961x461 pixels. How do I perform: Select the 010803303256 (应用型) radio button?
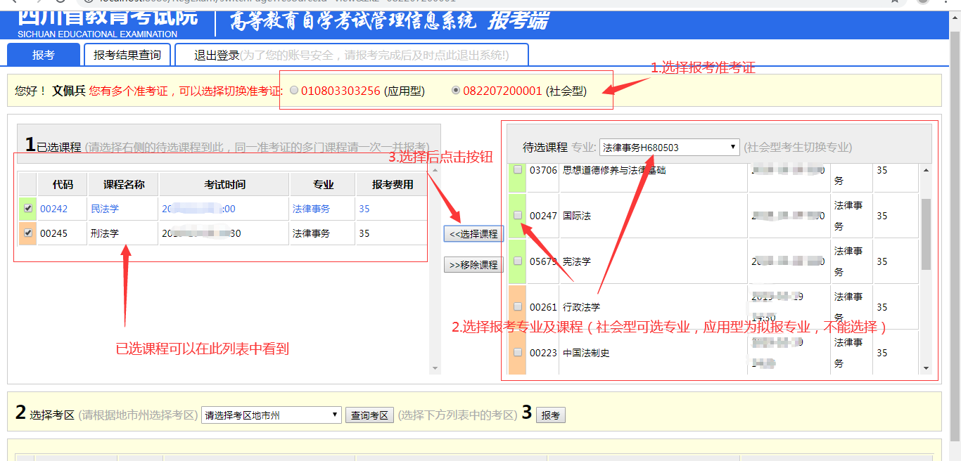(x=294, y=91)
